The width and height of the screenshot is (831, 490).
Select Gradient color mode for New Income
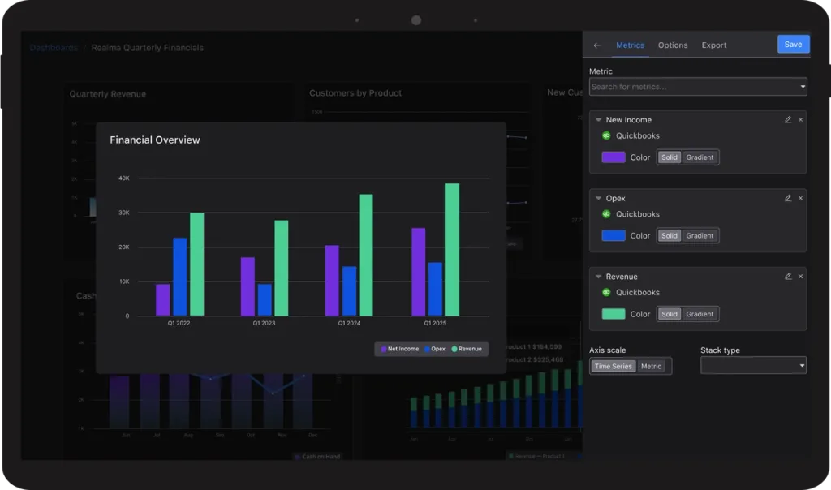tap(700, 157)
